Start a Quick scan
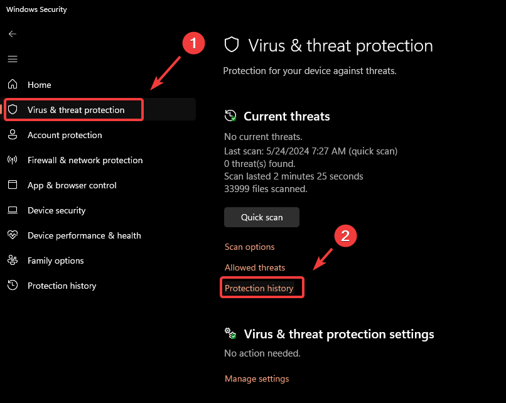The width and height of the screenshot is (506, 403). [x=262, y=217]
